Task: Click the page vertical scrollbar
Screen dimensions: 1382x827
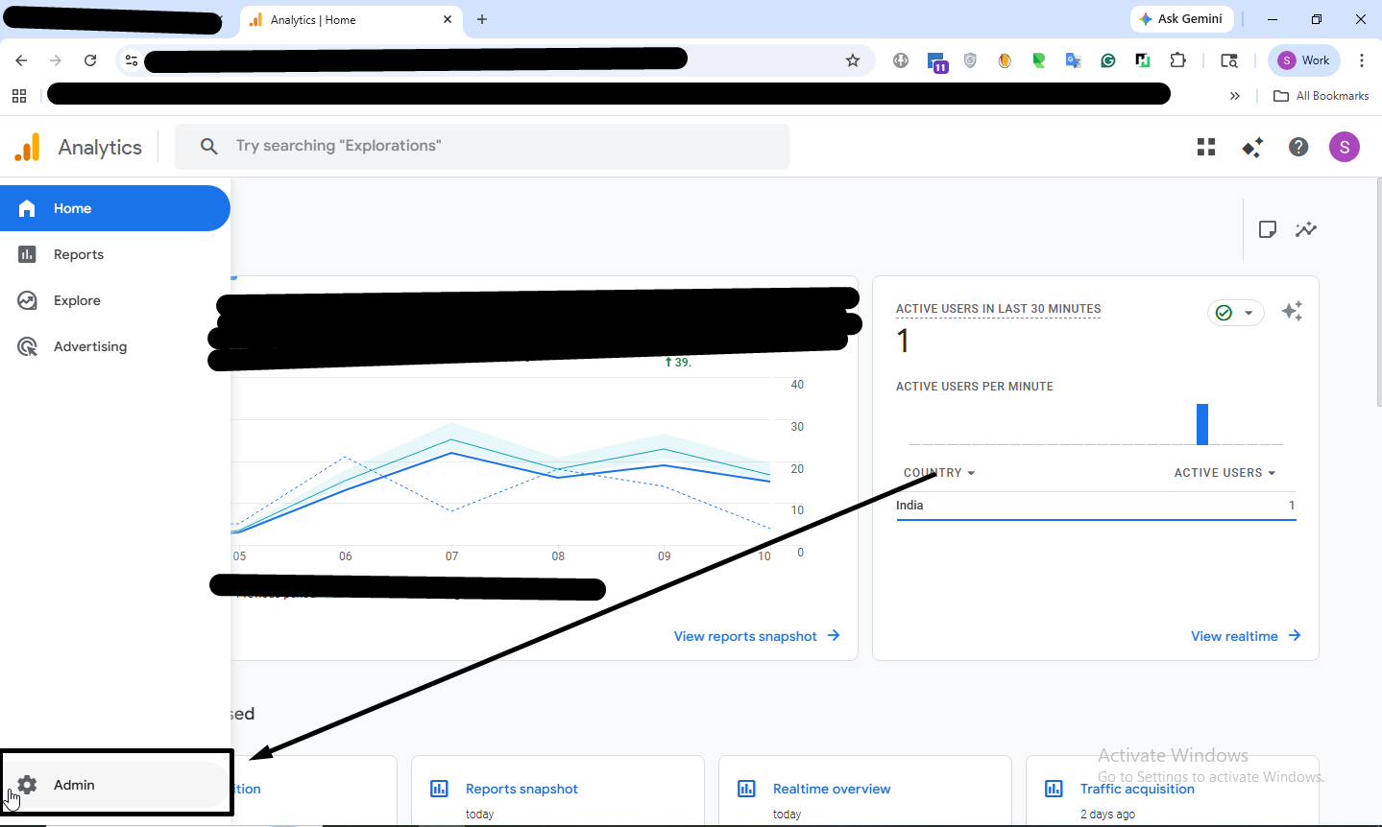Action: point(1377,293)
